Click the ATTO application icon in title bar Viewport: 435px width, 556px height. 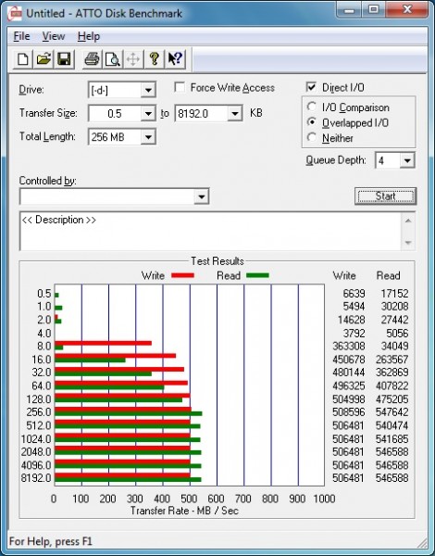pos(15,14)
